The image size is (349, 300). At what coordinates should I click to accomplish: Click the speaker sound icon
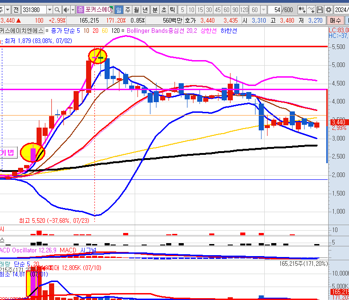click(66, 10)
